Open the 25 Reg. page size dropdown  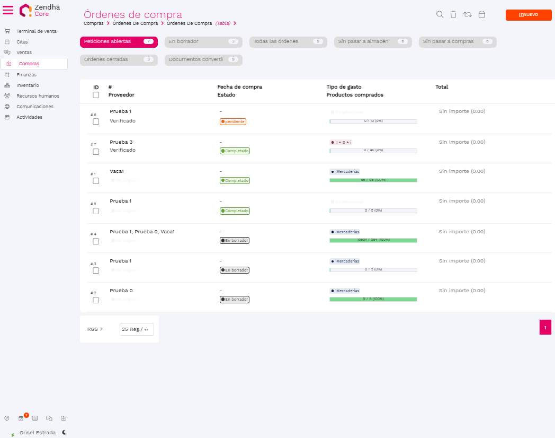137,329
